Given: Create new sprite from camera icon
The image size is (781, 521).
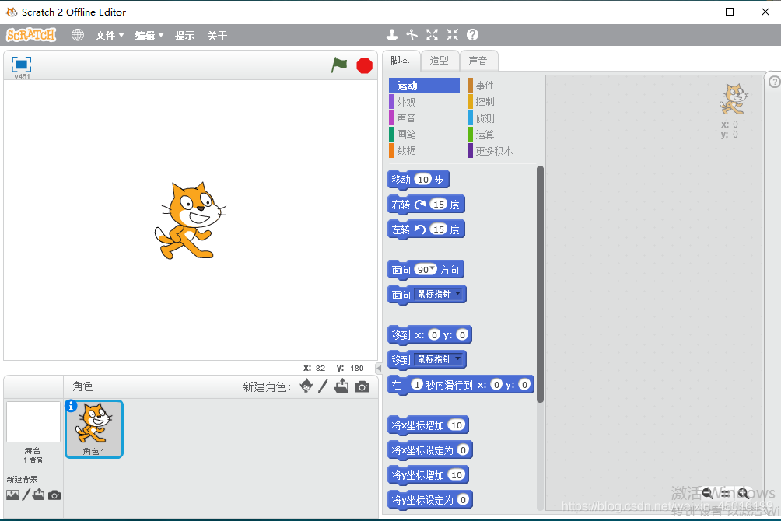Looking at the screenshot, I should 362,386.
